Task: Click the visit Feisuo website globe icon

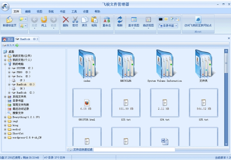Action: coord(198,19)
